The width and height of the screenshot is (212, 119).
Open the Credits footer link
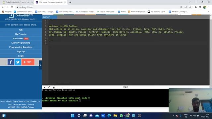point(23,104)
